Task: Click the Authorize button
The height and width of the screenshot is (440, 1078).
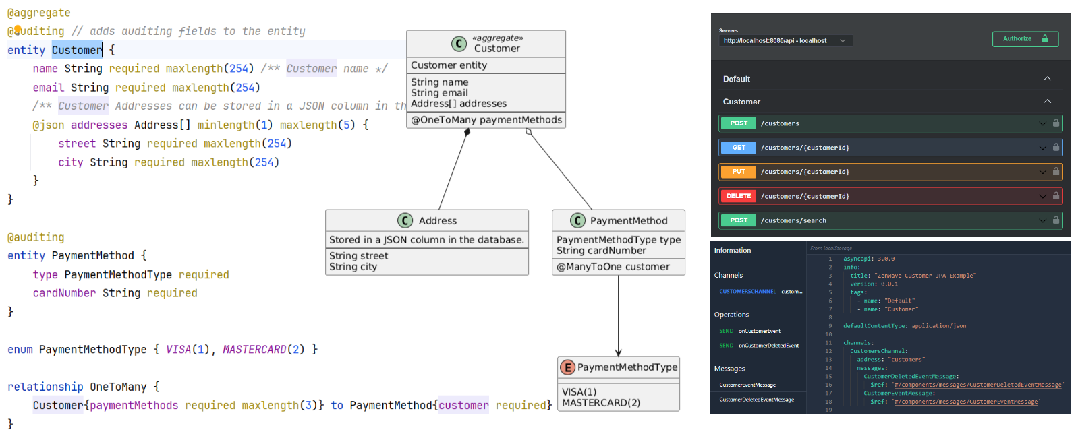Action: tap(1025, 39)
